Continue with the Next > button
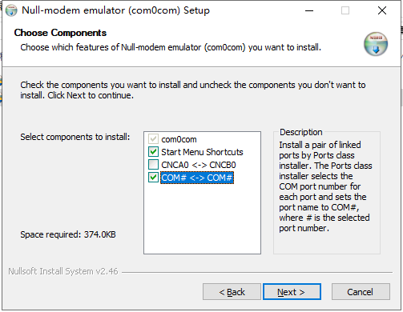 pyautogui.click(x=292, y=292)
